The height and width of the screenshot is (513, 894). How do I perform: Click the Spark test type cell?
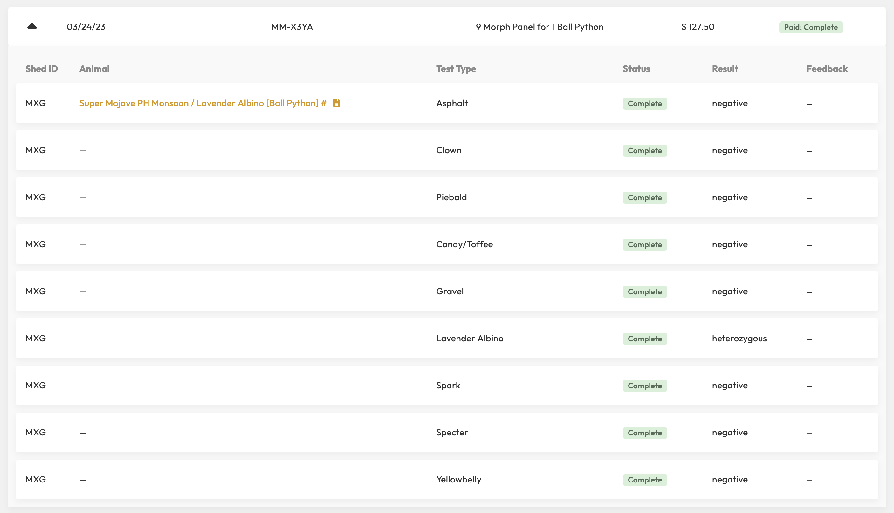[448, 386]
